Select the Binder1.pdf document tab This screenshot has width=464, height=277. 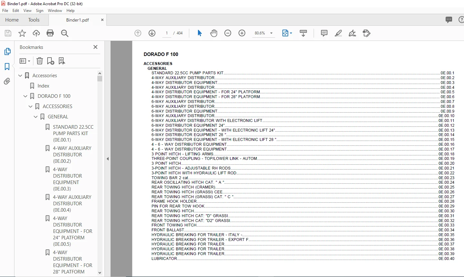coord(77,20)
